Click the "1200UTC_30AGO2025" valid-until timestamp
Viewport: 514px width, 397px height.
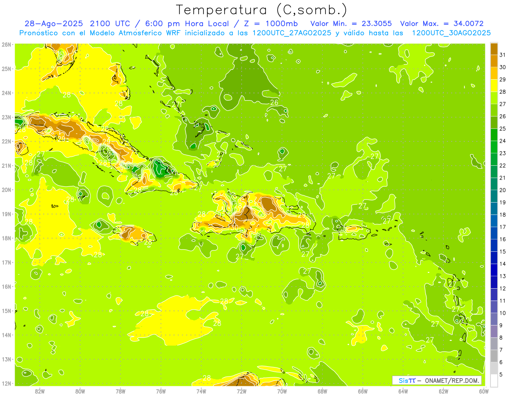451,33
